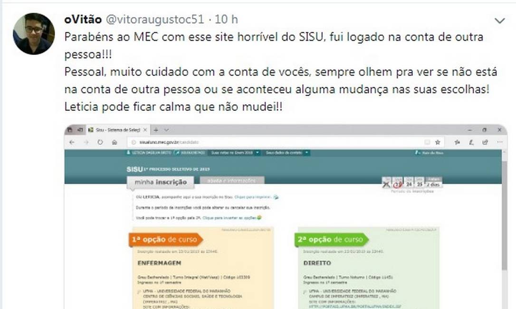
Task: Click the browser home icon
Action: (115, 142)
